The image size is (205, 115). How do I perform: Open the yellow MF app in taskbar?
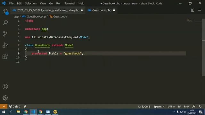[x=55, y=112]
